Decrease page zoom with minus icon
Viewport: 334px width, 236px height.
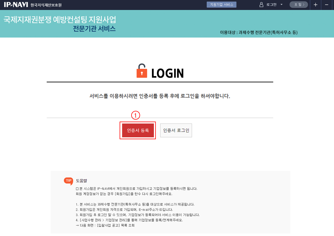click(x=327, y=5)
